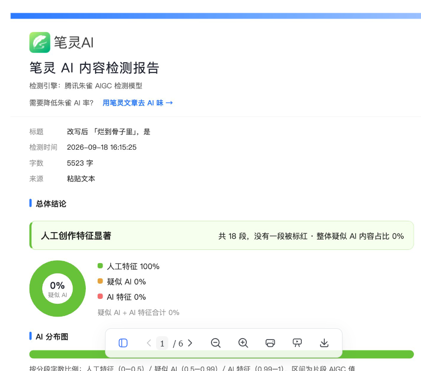Click the page number field showing 1

(162, 343)
